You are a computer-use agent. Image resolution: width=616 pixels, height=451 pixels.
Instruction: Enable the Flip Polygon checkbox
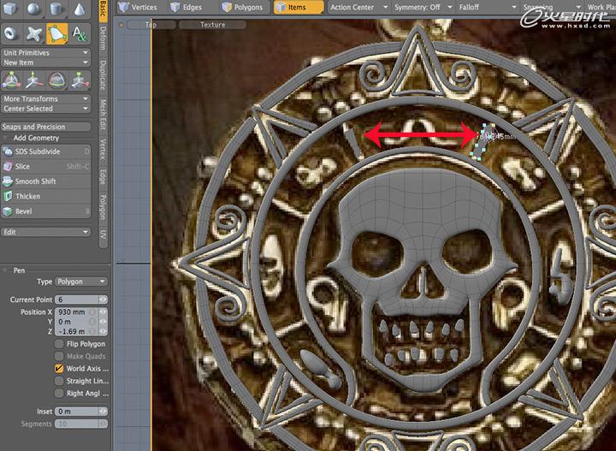59,344
